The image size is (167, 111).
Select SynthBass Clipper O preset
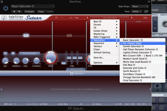[142, 74]
